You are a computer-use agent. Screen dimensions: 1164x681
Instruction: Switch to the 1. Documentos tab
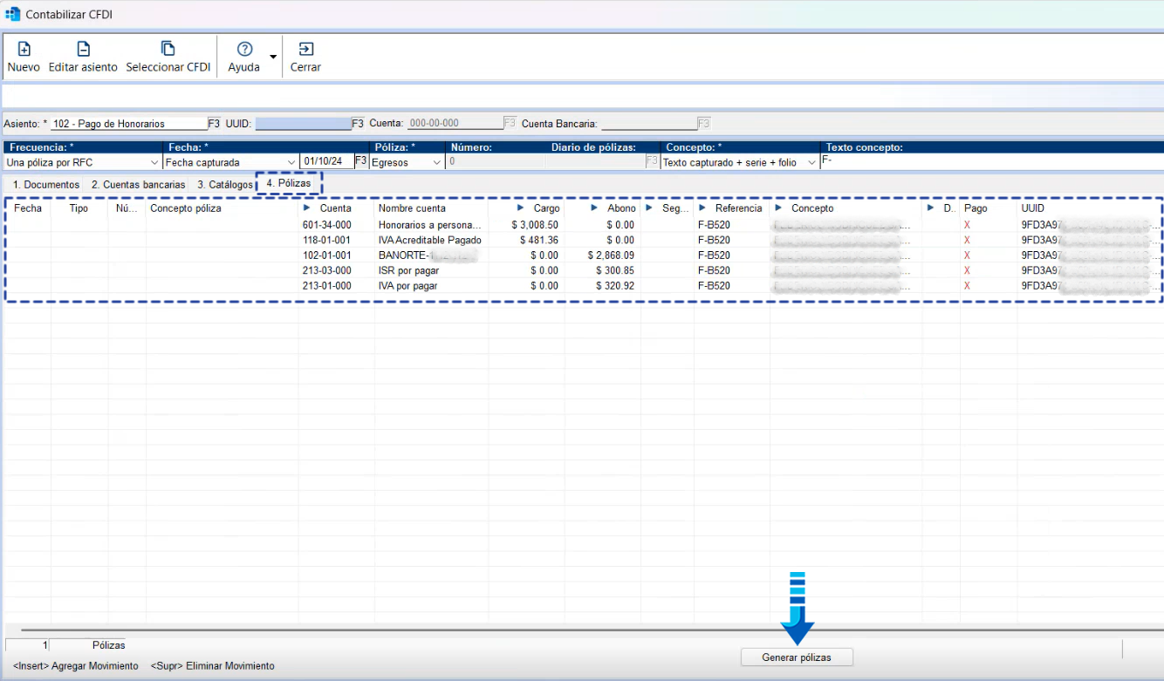coord(45,185)
